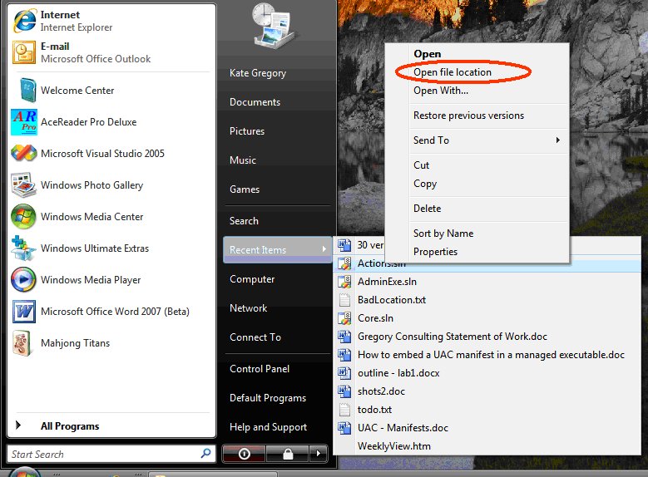Click the power button icon
The height and width of the screenshot is (477, 648).
pyautogui.click(x=245, y=454)
